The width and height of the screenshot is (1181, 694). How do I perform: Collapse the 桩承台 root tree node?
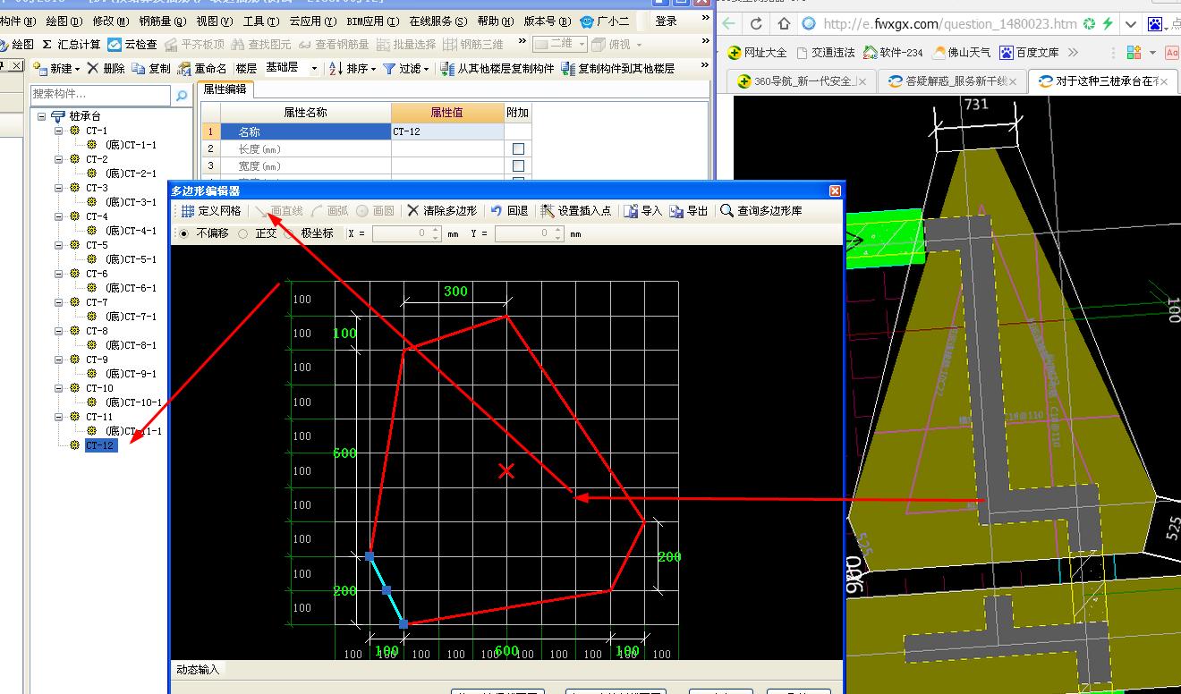[41, 116]
